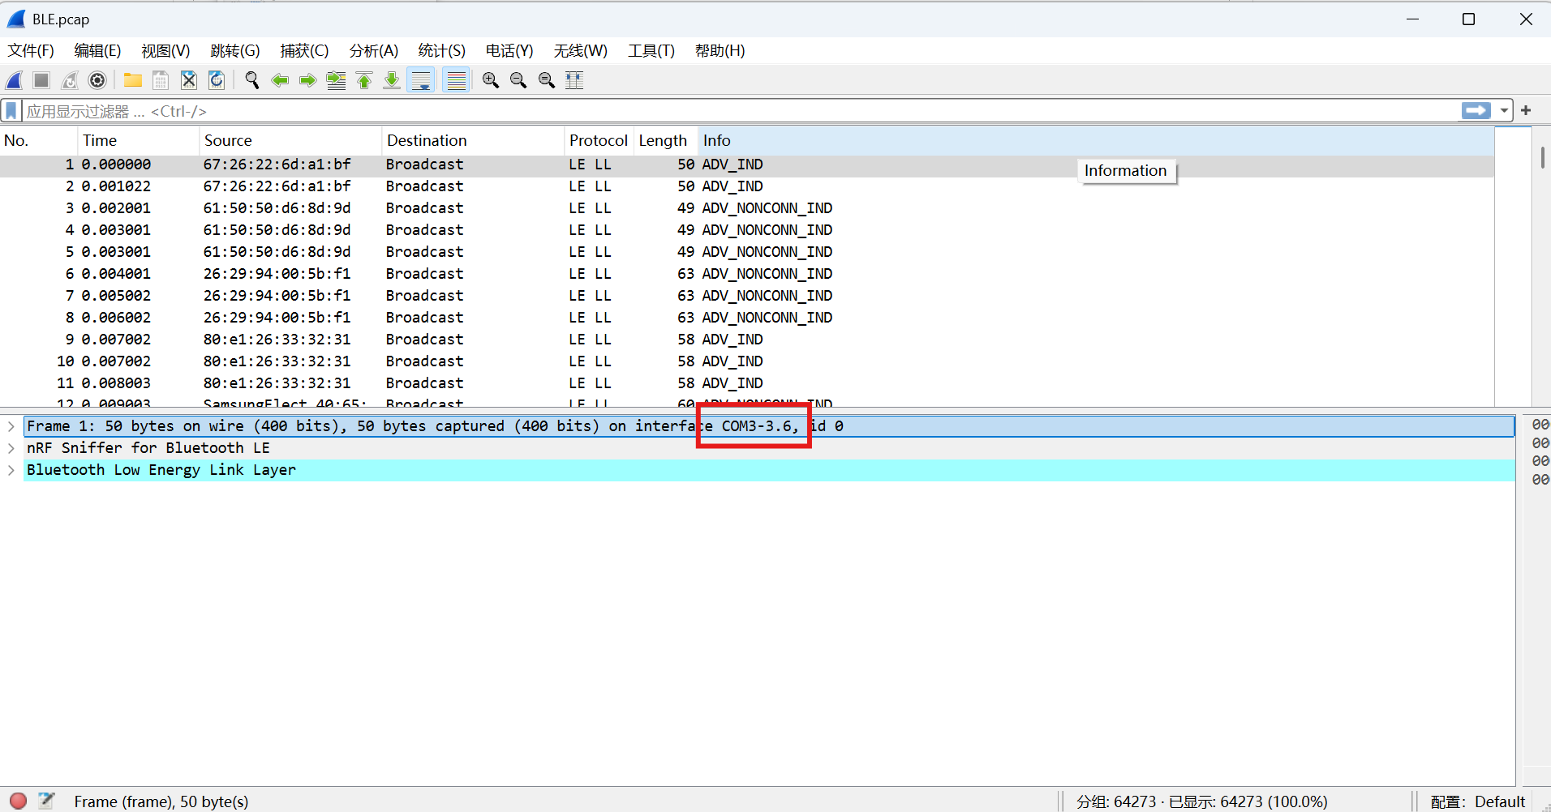Open the 工具(T) menu
Screen dimensions: 1551x812
coord(651,51)
